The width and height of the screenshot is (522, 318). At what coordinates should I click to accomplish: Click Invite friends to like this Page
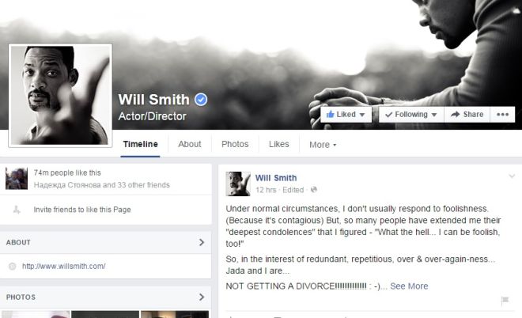pyautogui.click(x=82, y=210)
